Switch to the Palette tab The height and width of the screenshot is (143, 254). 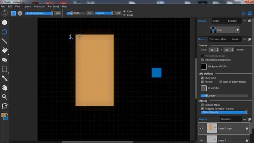tap(232, 21)
